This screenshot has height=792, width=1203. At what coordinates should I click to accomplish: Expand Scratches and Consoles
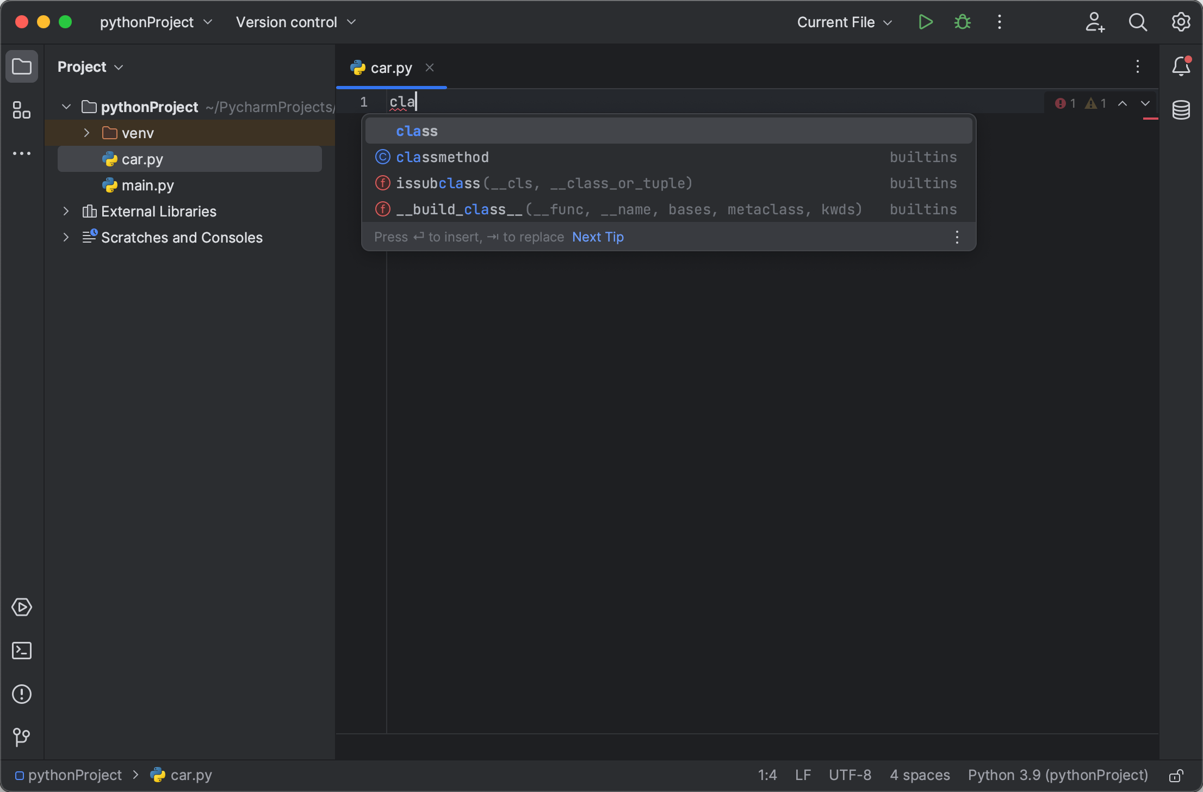pos(66,237)
